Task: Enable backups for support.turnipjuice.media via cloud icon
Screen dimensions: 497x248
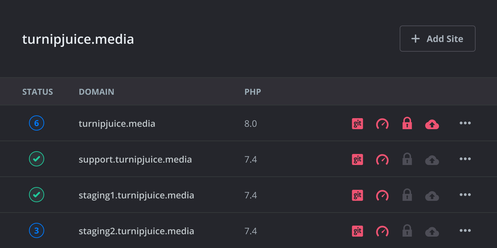Action: [x=432, y=159]
